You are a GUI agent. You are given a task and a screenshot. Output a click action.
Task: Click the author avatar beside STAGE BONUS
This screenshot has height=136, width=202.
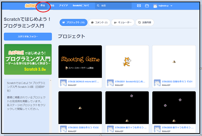click(63, 83)
